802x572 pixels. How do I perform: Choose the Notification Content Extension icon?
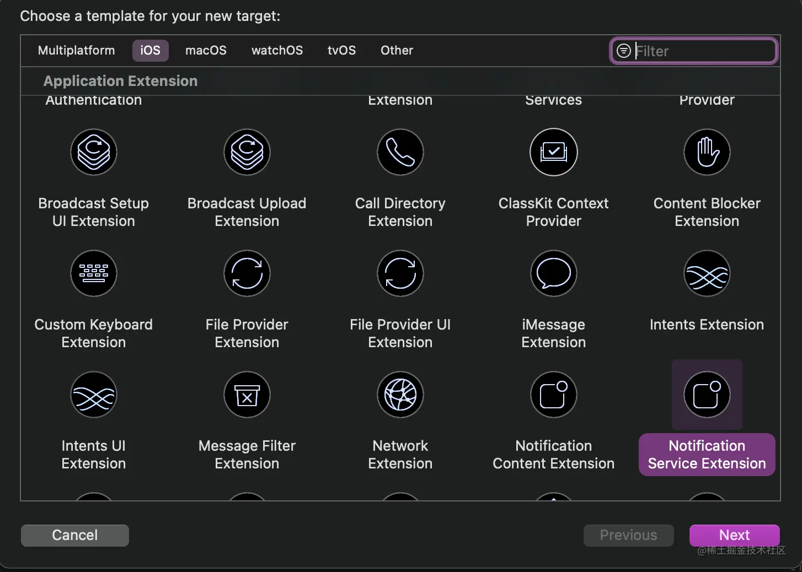coord(554,395)
